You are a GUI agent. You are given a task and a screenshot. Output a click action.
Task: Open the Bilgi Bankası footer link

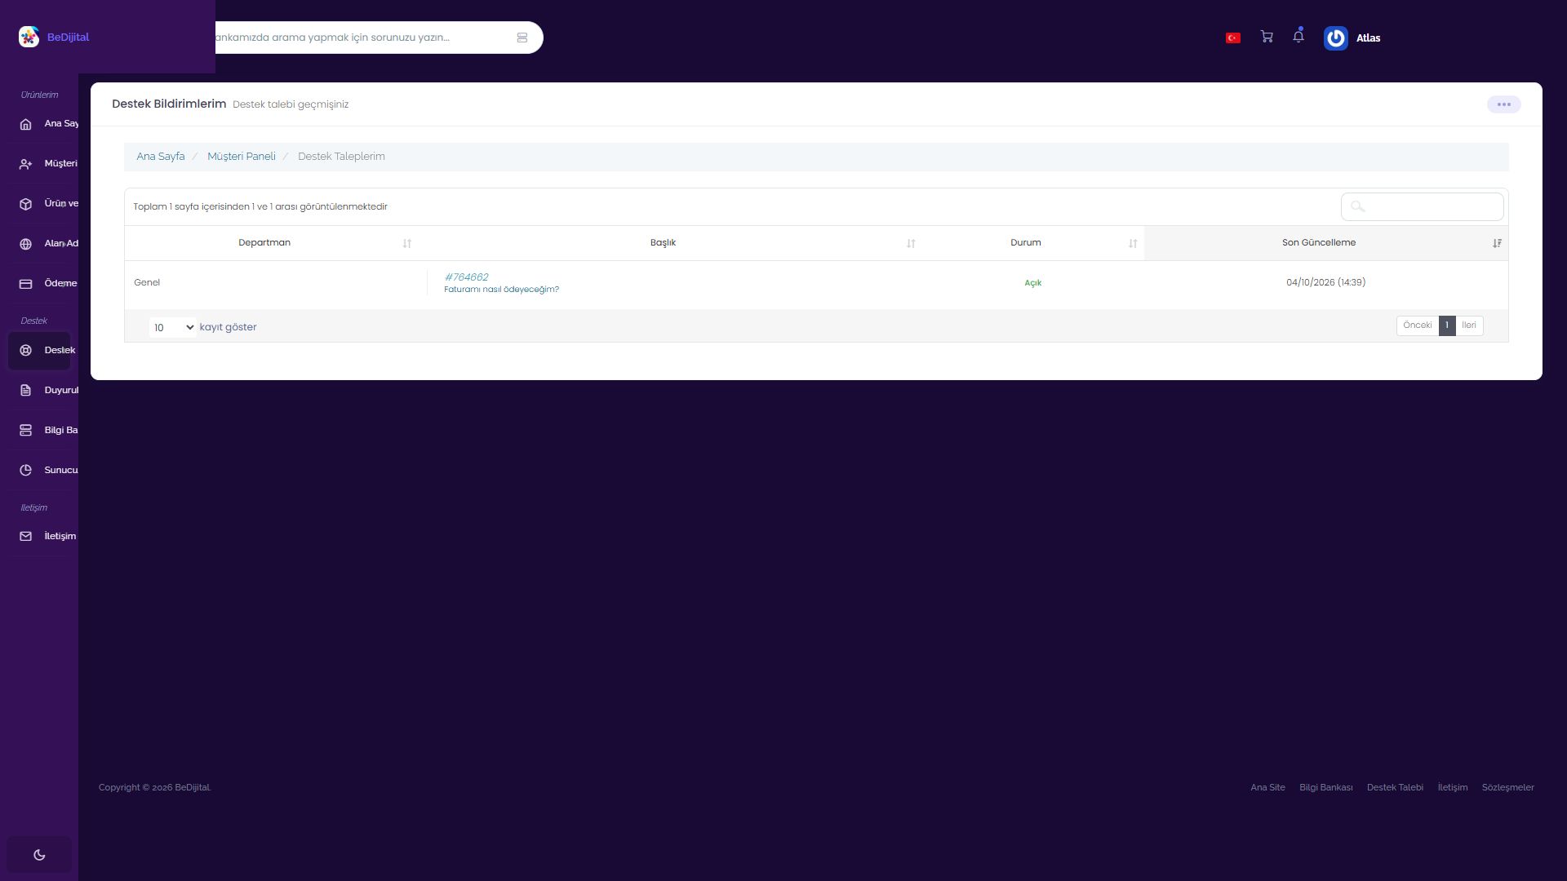[x=1325, y=788]
